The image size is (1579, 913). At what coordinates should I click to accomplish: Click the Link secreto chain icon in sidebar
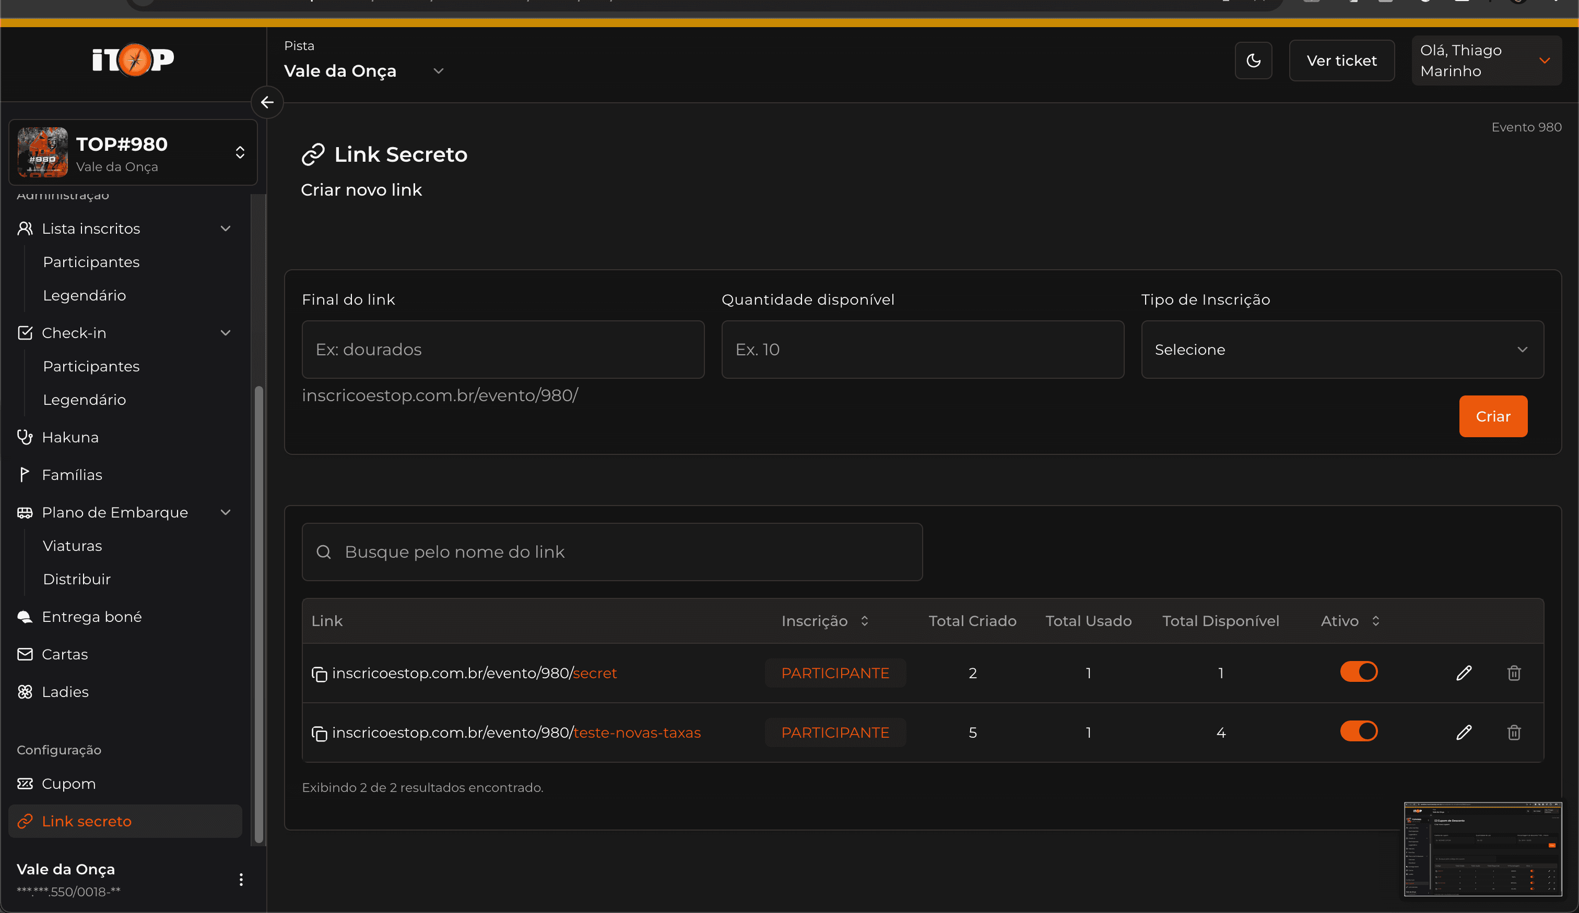tap(25, 821)
